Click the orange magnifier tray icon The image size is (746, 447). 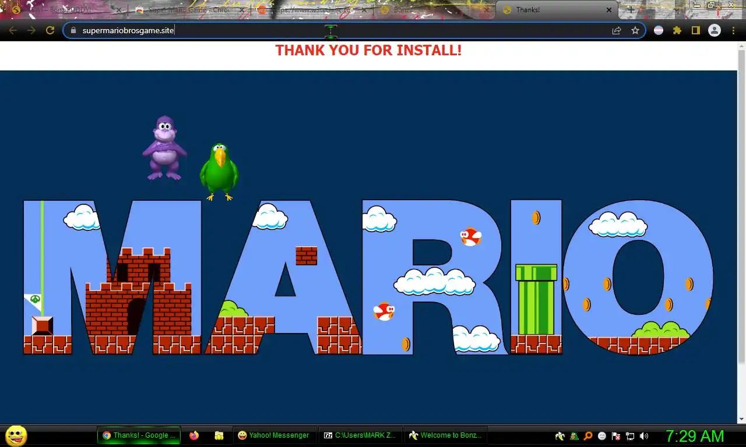(588, 436)
